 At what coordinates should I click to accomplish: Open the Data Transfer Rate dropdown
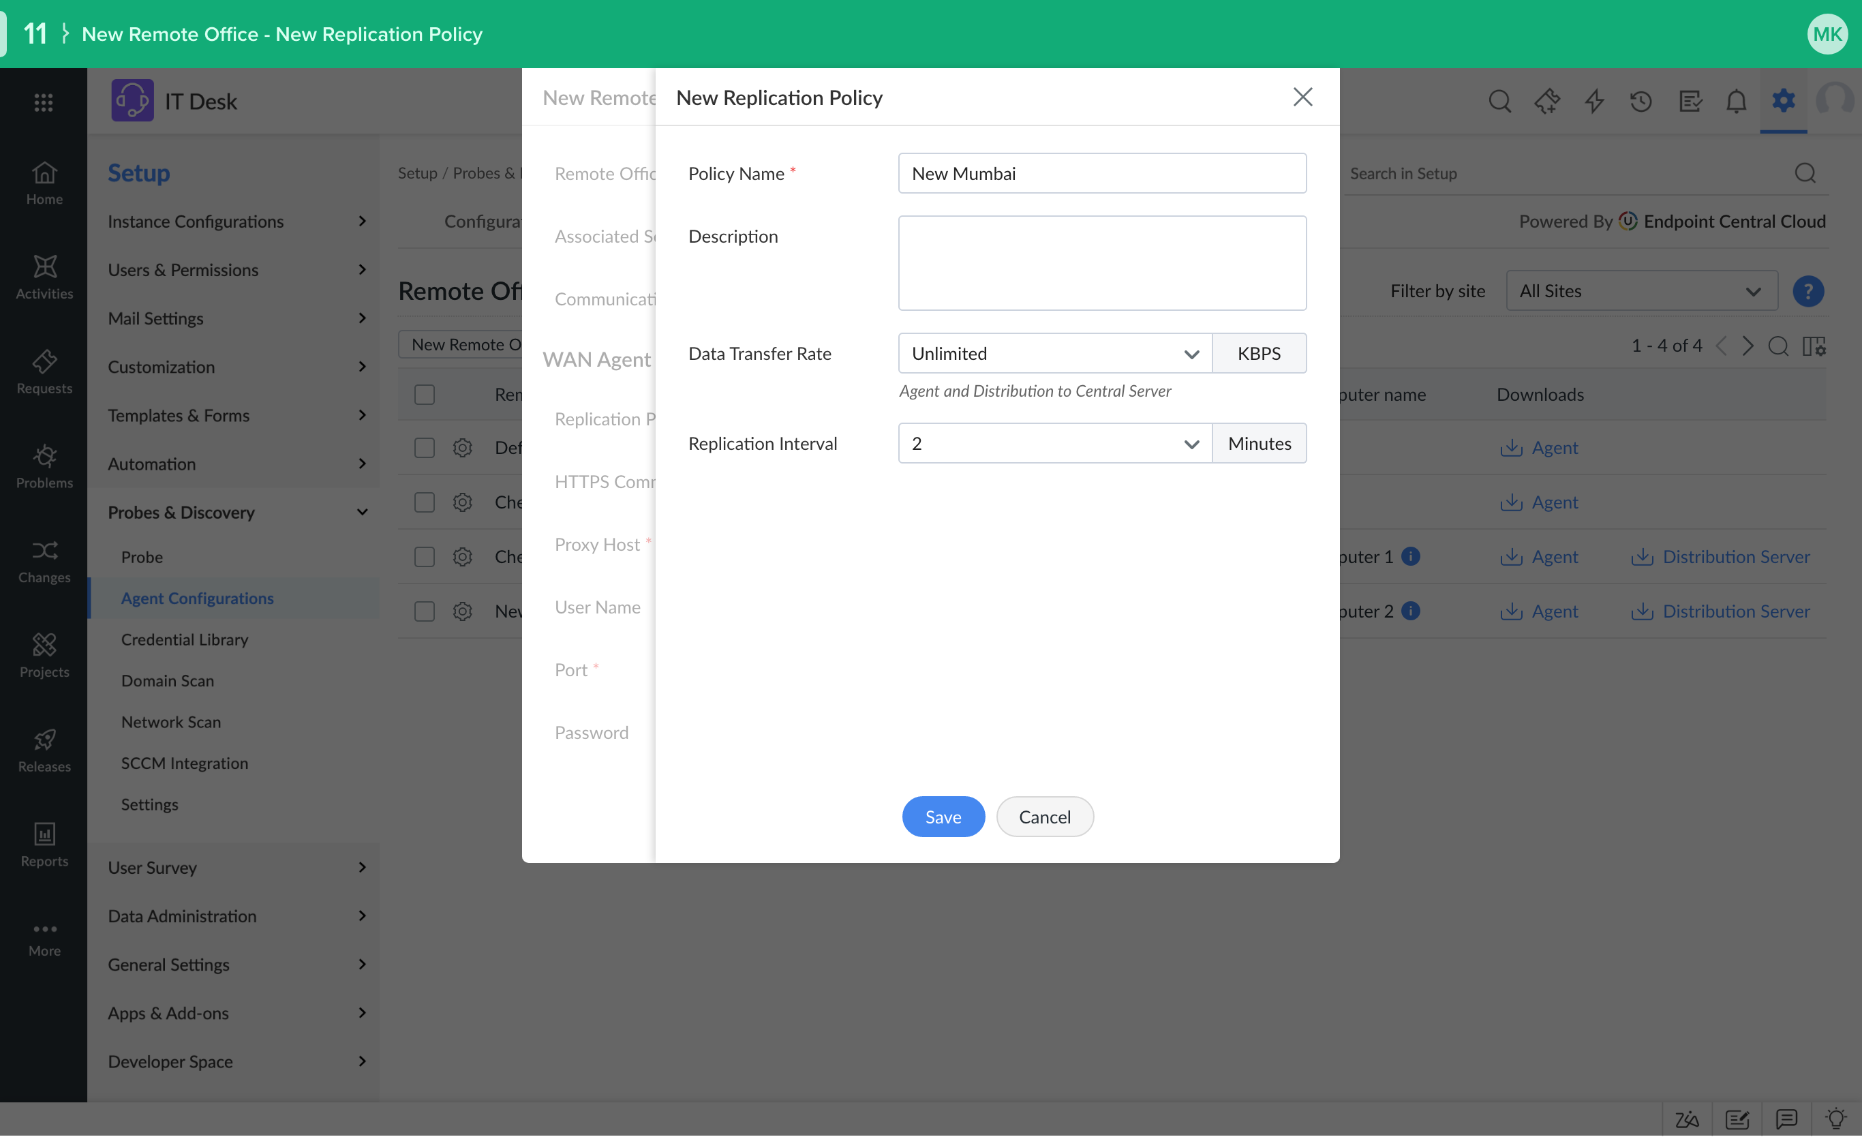[1055, 353]
